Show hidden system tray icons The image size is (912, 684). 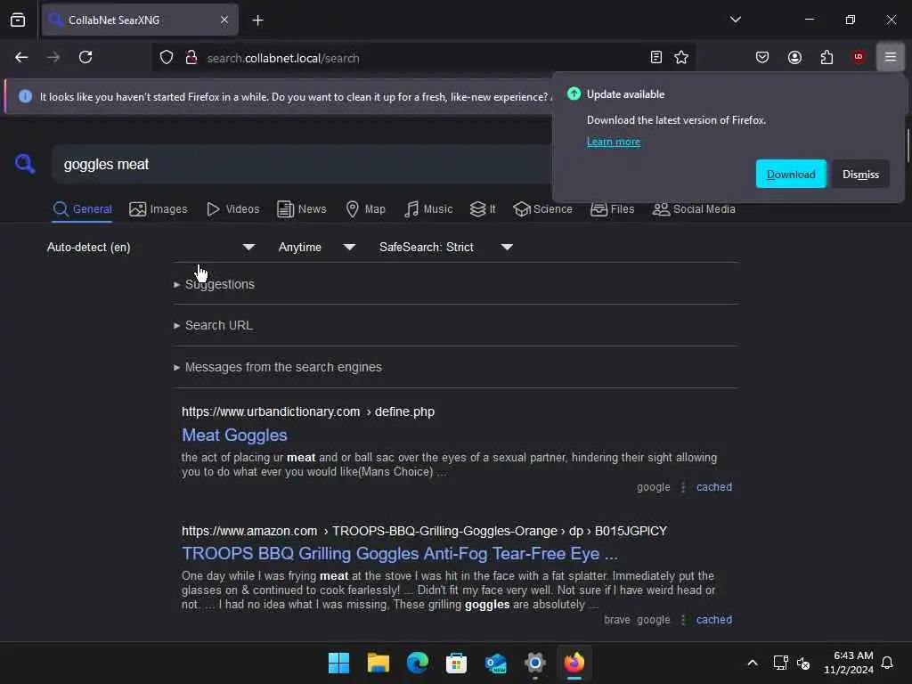tap(752, 663)
